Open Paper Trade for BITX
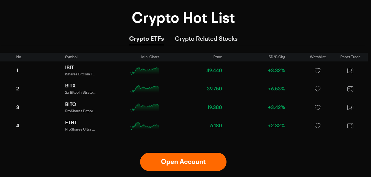This screenshot has height=177, width=371. (x=350, y=89)
